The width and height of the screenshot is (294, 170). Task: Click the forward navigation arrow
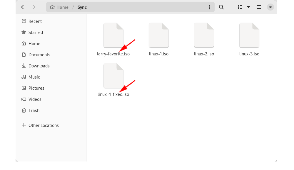[34, 7]
